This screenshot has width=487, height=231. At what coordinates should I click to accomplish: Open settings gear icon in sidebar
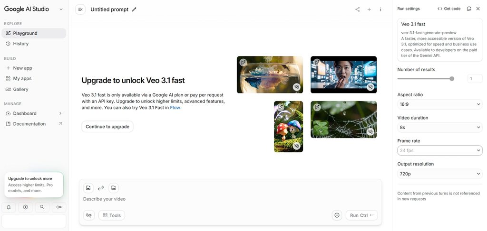click(x=26, y=207)
